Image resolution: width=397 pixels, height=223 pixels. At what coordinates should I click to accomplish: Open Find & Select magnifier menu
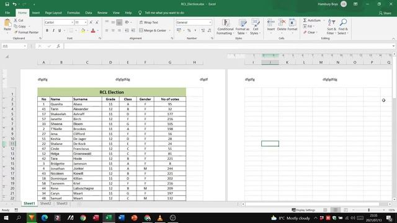click(343, 27)
